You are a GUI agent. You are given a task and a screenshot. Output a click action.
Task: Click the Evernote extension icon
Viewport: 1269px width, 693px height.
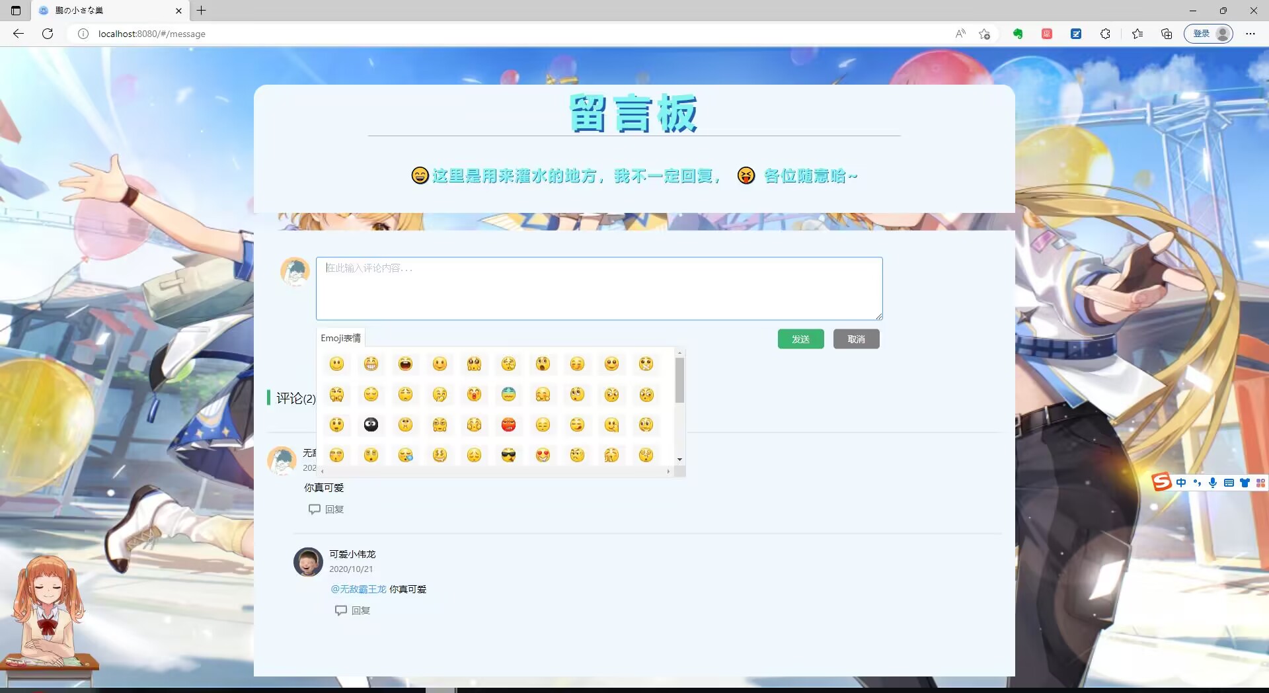point(1018,34)
